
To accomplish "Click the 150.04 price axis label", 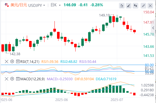I will click(x=149, y=12).
